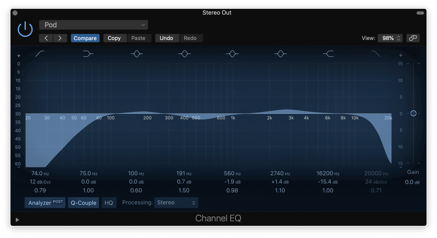The height and width of the screenshot is (238, 437).
Task: Click the Stereo Out window title
Action: click(217, 13)
